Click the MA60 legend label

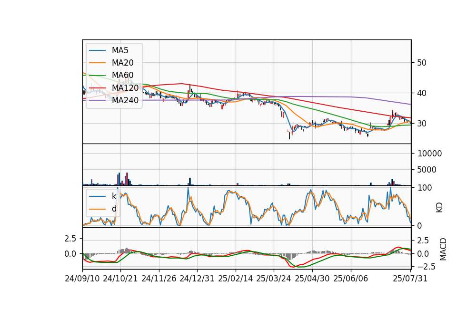(122, 75)
